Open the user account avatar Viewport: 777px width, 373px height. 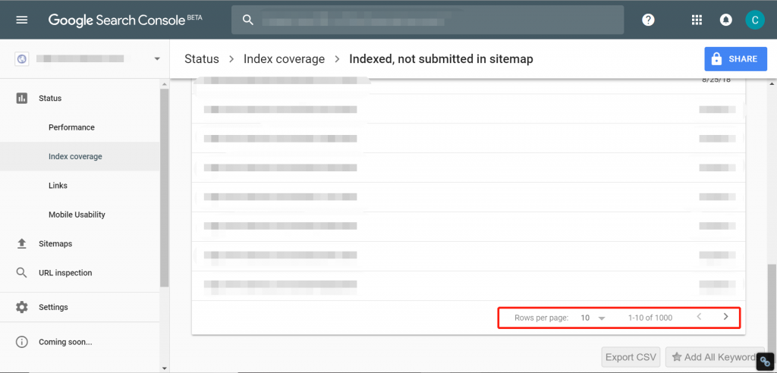pos(754,20)
